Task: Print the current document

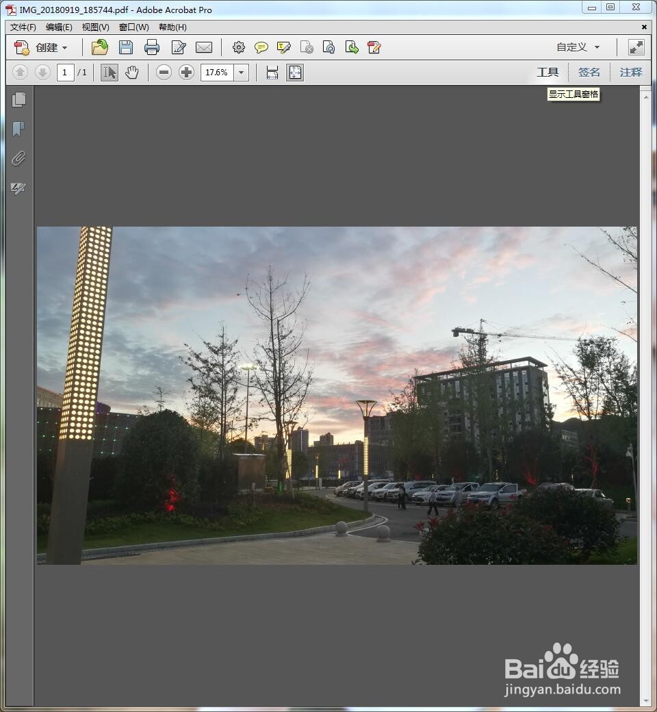Action: click(x=151, y=47)
